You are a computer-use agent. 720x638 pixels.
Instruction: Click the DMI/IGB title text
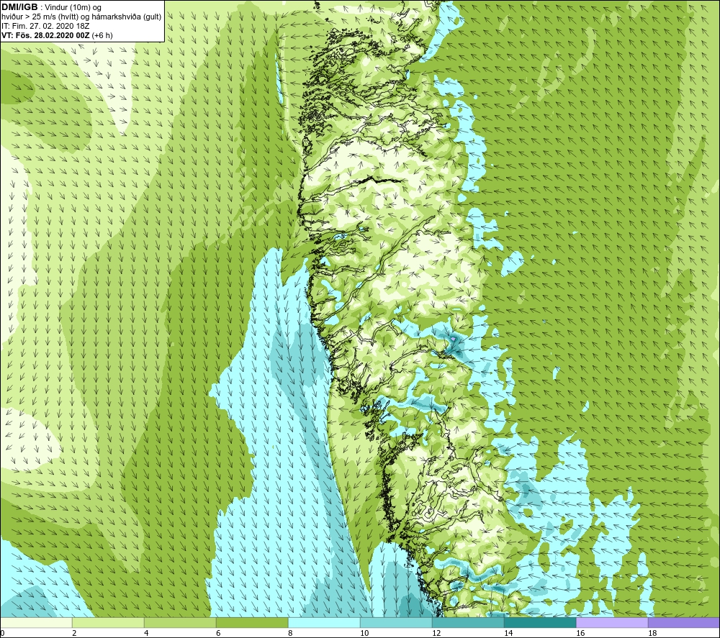(19, 7)
